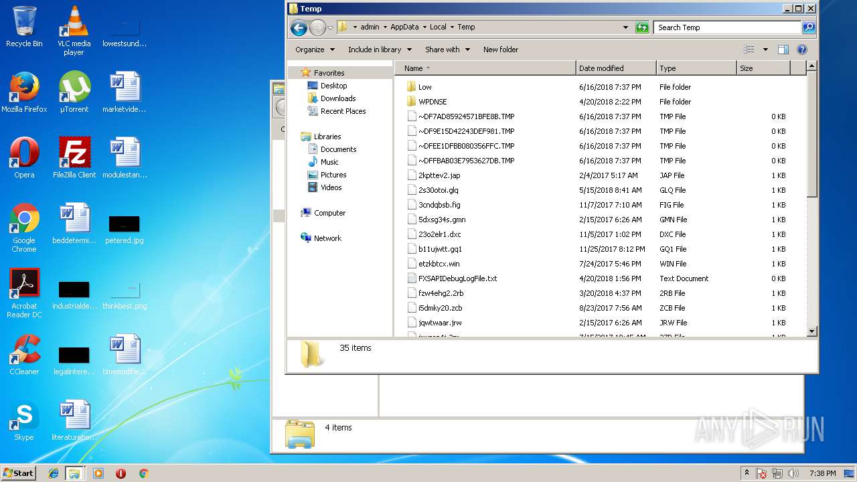857x482 pixels.
Task: Open the Organize dropdown menu
Action: click(x=315, y=50)
